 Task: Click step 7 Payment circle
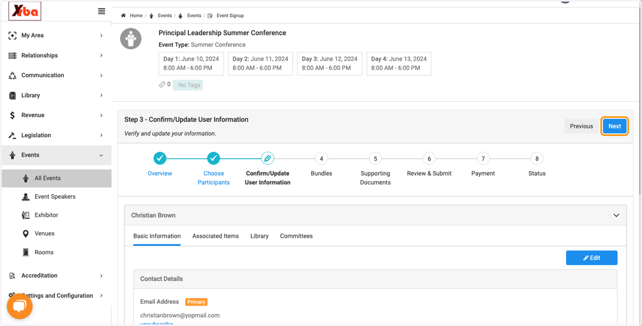click(483, 158)
